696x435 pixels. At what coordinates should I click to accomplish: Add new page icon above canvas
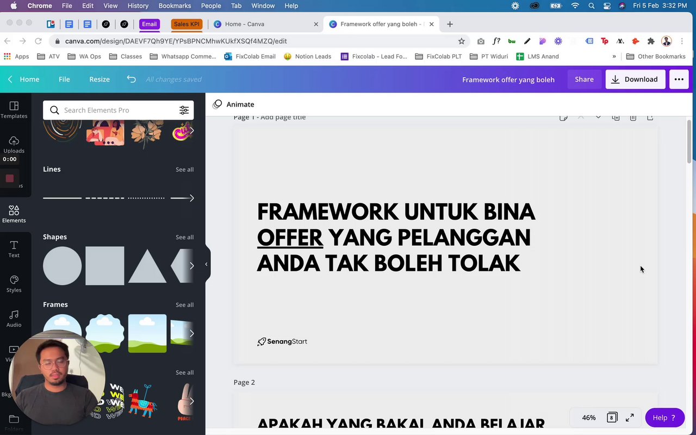click(x=650, y=117)
